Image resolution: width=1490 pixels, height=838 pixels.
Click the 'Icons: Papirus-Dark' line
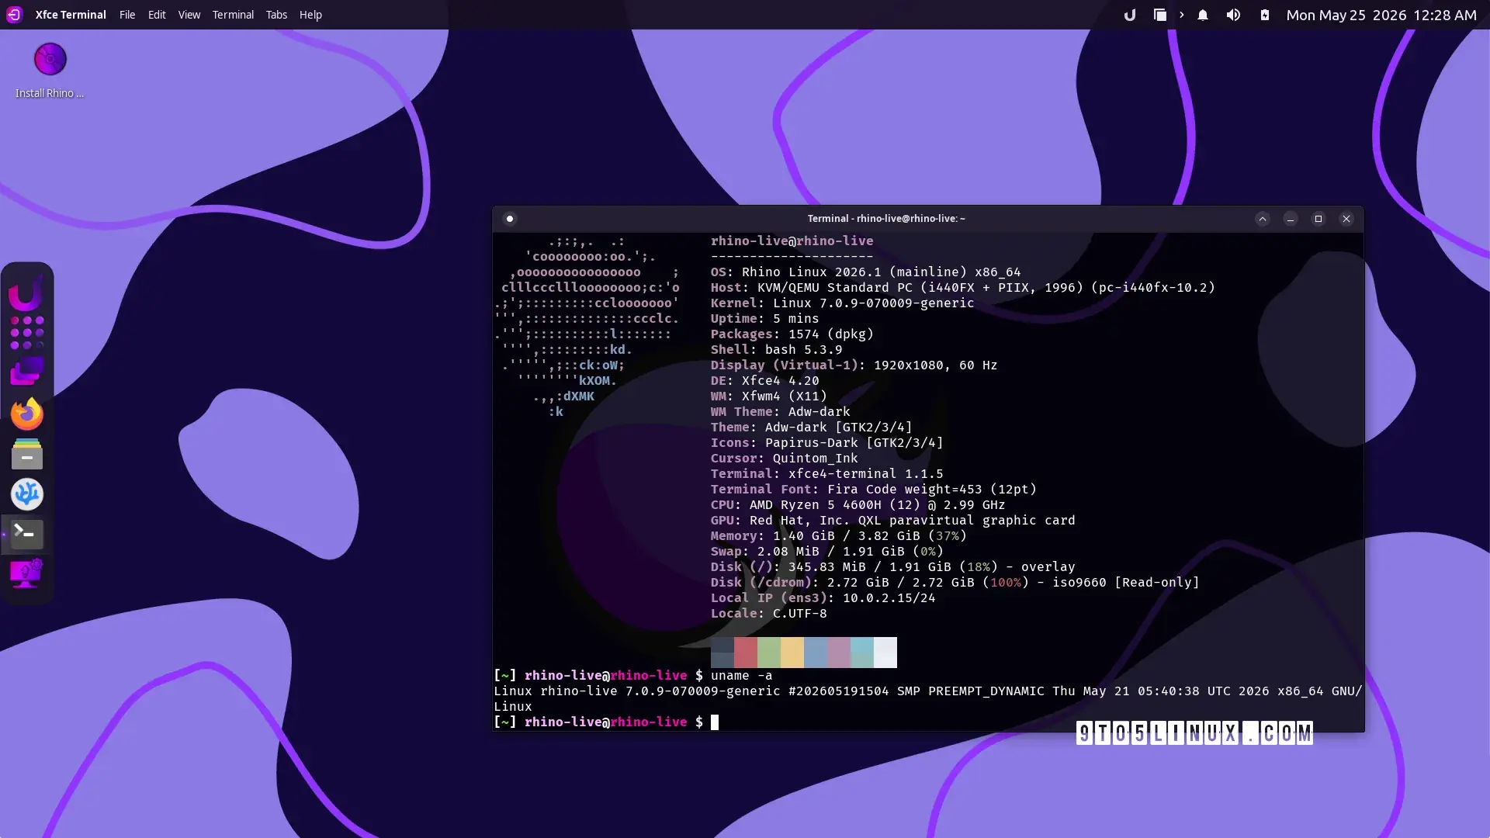(826, 443)
